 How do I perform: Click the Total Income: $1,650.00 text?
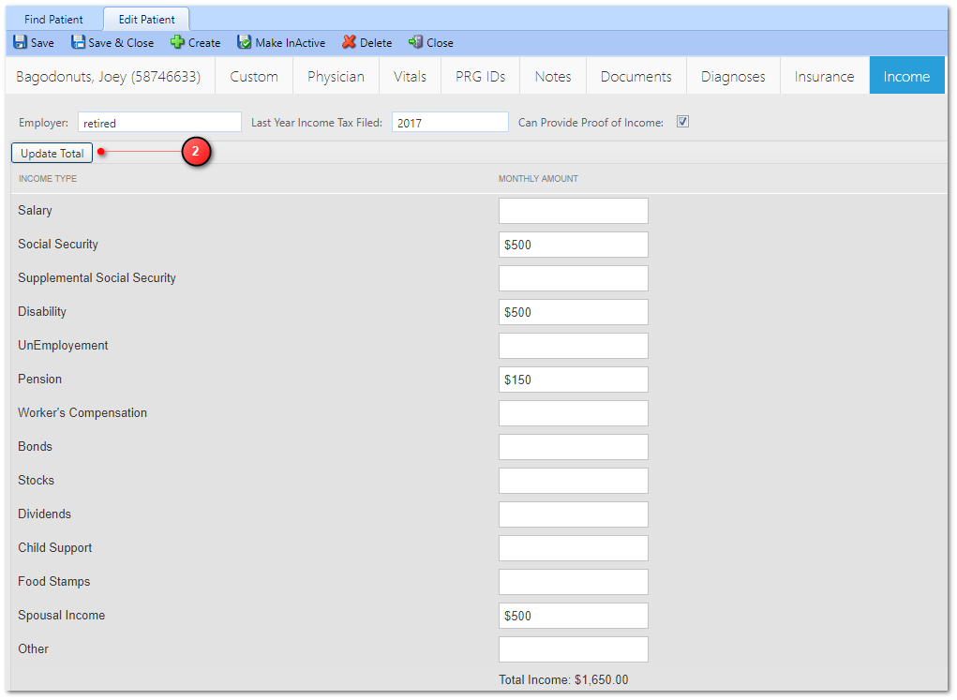pyautogui.click(x=563, y=680)
